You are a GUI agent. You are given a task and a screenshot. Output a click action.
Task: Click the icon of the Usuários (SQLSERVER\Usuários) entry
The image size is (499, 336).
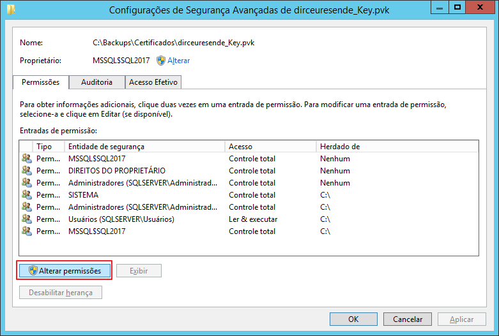26,219
